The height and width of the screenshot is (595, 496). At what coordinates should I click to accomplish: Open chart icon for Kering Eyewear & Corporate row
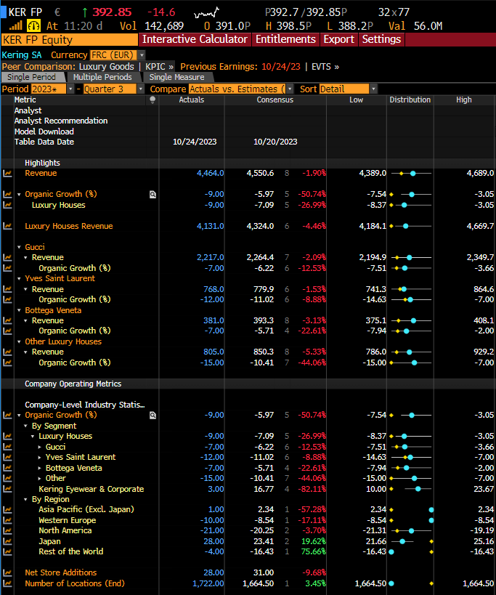click(7, 489)
